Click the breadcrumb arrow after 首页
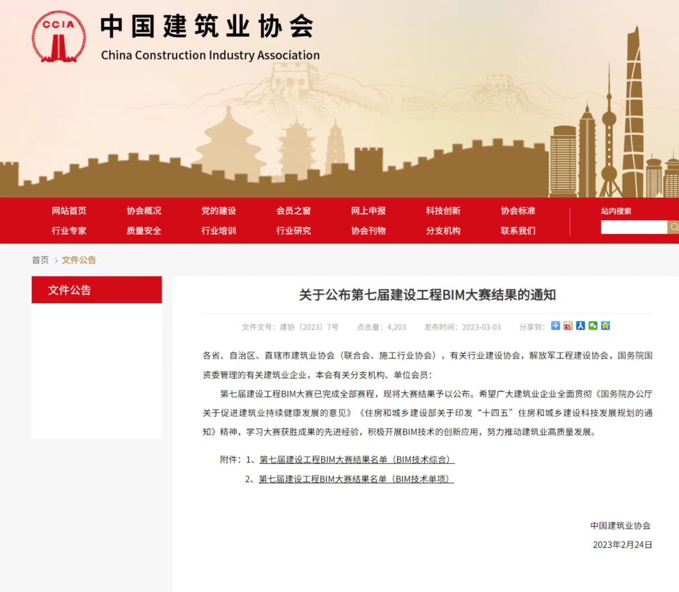The image size is (679, 592). [55, 260]
